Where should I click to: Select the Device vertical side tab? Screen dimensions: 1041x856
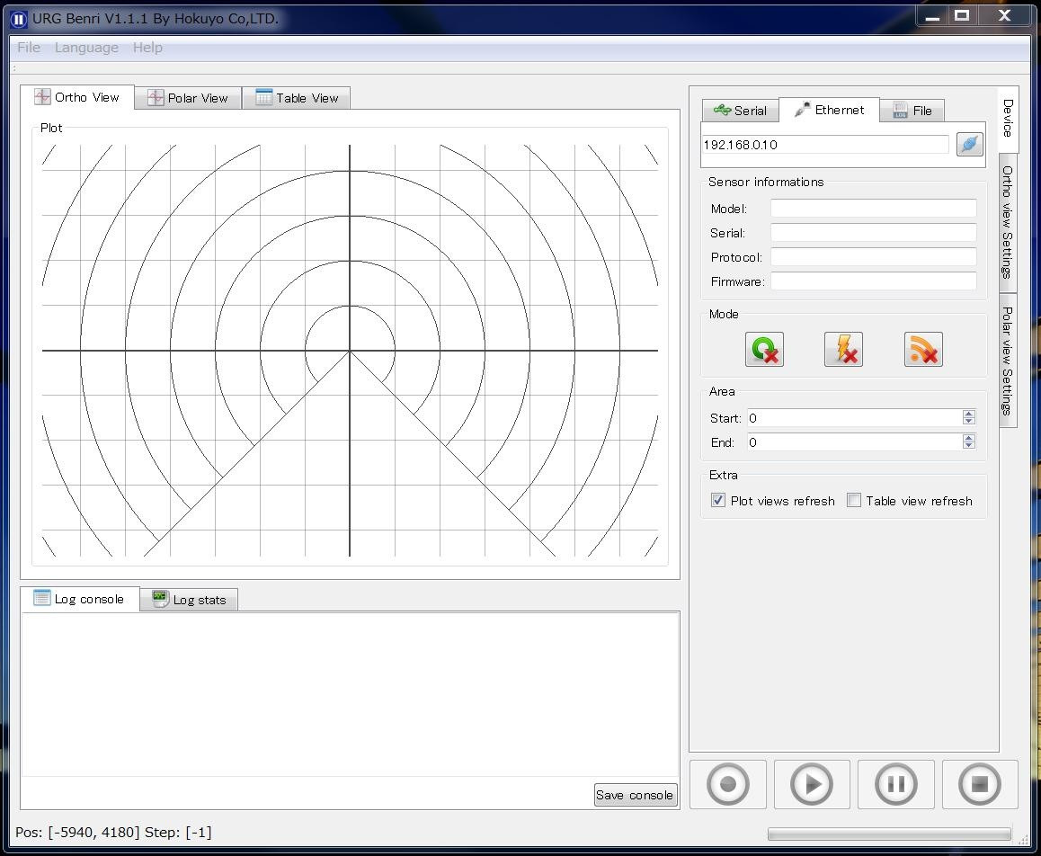coord(1008,119)
